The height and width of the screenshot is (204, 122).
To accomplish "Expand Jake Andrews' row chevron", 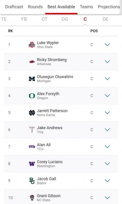I will coord(107,130).
